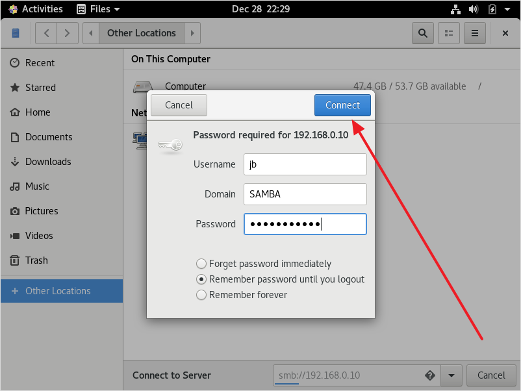Click the volume speaker icon in top bar
This screenshot has height=391, width=521.
pos(474,9)
